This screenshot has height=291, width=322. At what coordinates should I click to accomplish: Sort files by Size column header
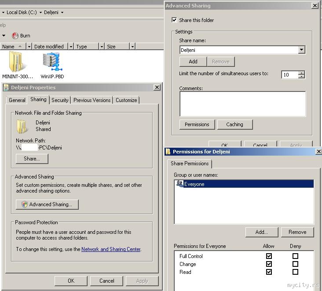point(117,47)
